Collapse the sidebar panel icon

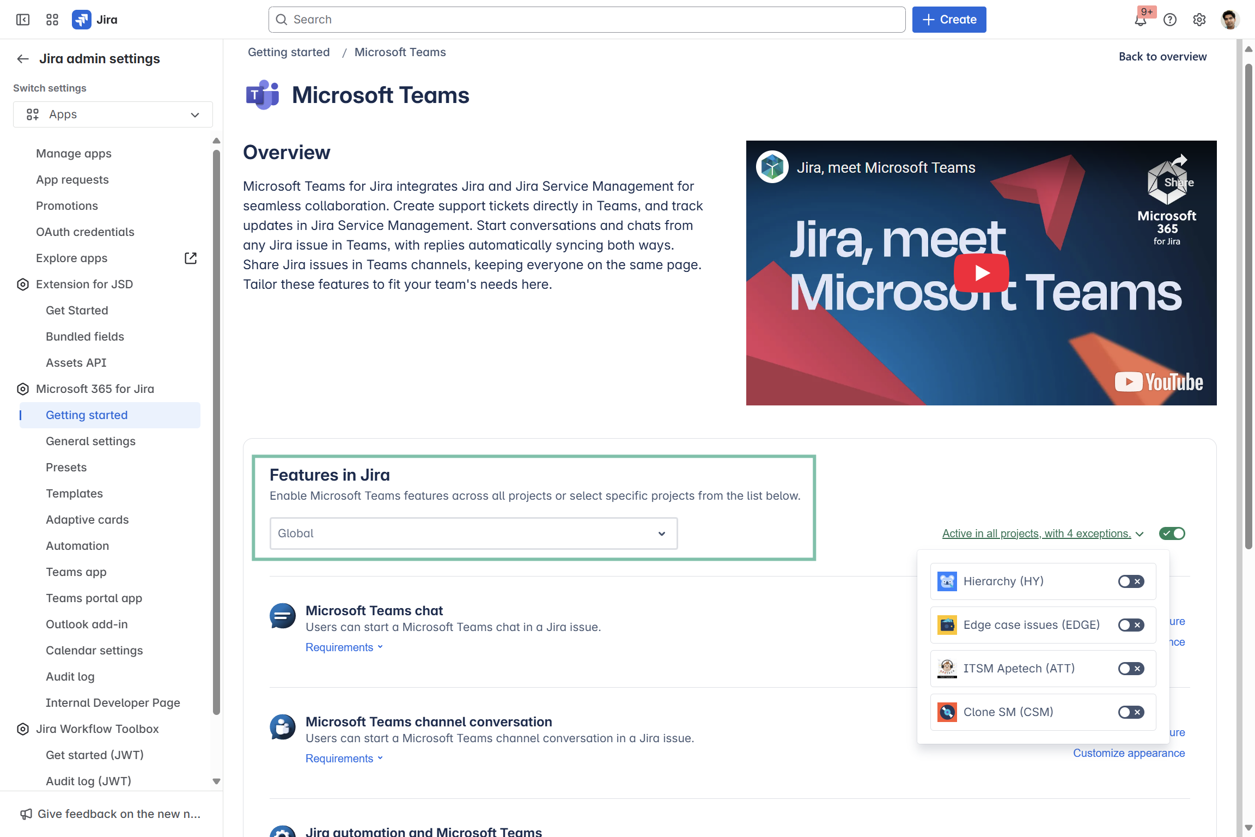[23, 20]
